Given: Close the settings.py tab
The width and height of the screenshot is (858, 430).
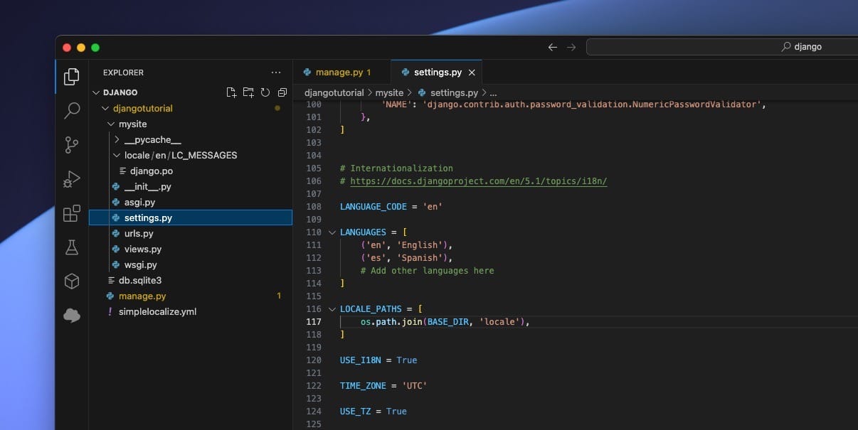Looking at the screenshot, I should tap(472, 72).
